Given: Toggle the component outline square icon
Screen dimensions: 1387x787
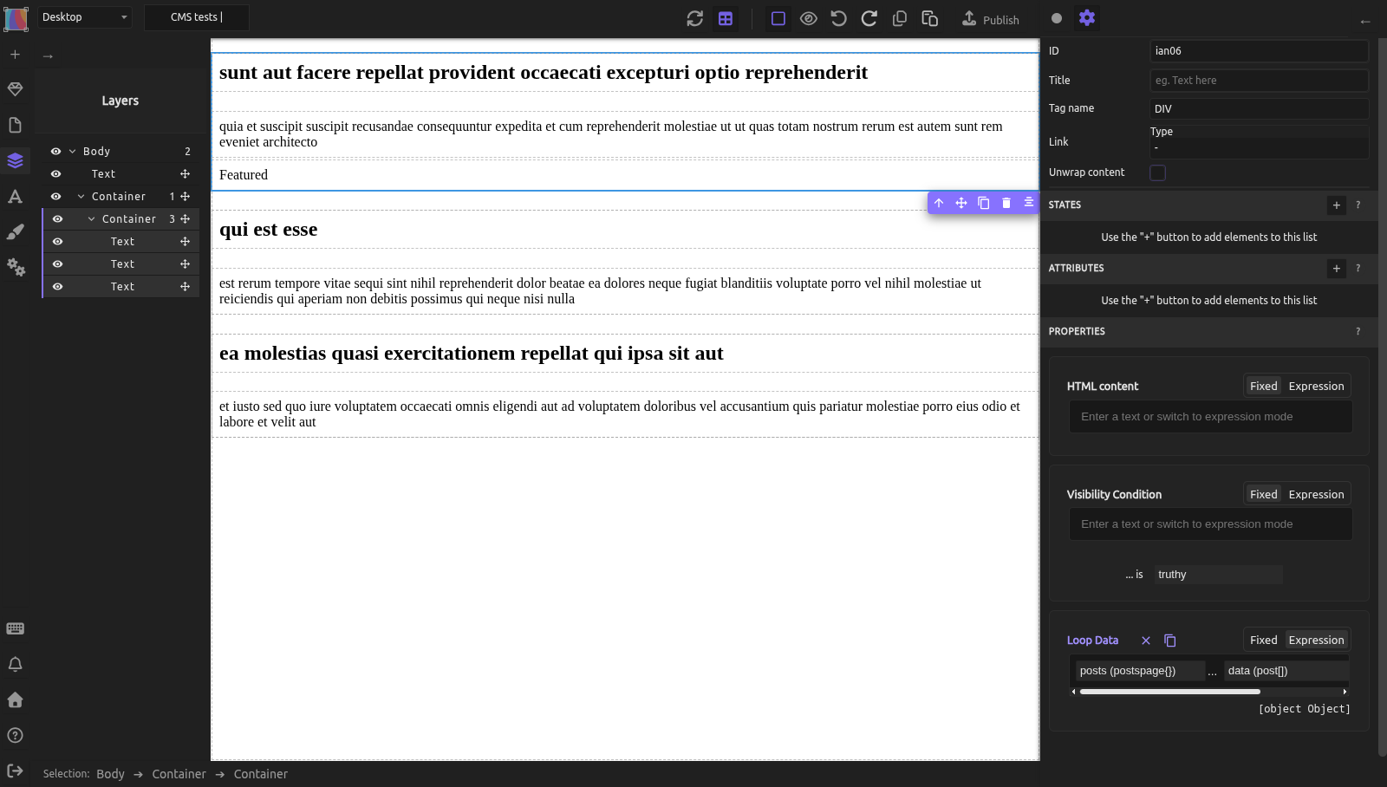Looking at the screenshot, I should pyautogui.click(x=778, y=18).
